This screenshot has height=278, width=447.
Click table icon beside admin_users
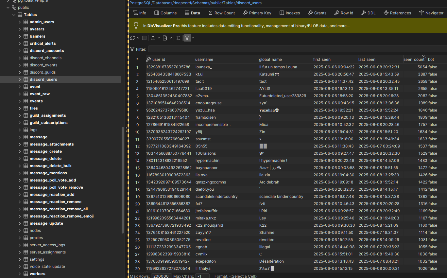pyautogui.click(x=25, y=22)
